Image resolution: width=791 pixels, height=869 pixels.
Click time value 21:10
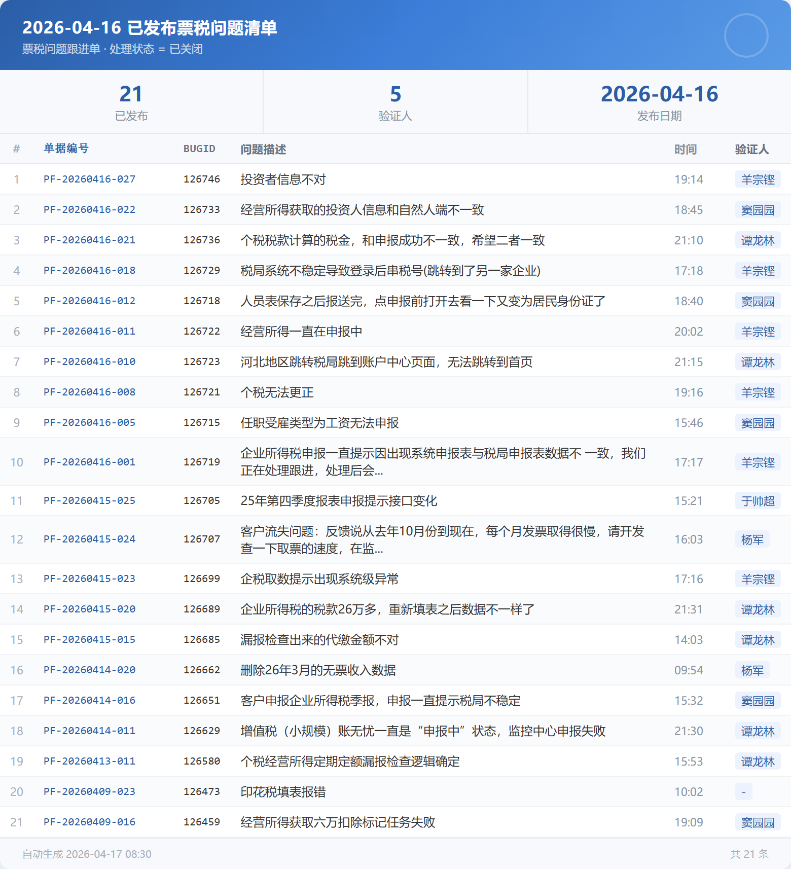point(689,240)
